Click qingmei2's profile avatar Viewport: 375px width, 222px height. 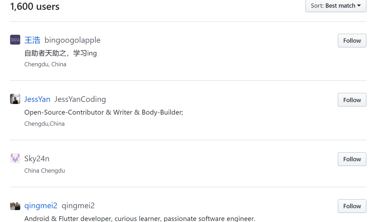coord(15,206)
